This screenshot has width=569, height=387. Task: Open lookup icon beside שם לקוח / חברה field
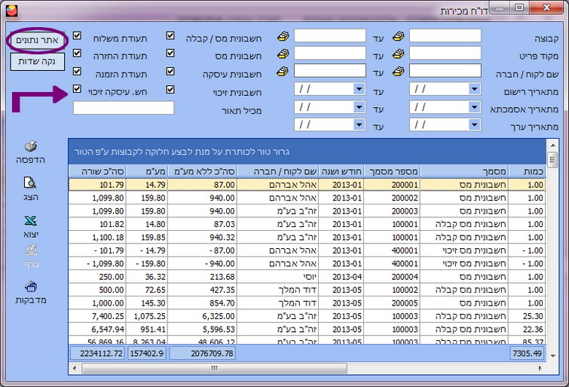[399, 71]
